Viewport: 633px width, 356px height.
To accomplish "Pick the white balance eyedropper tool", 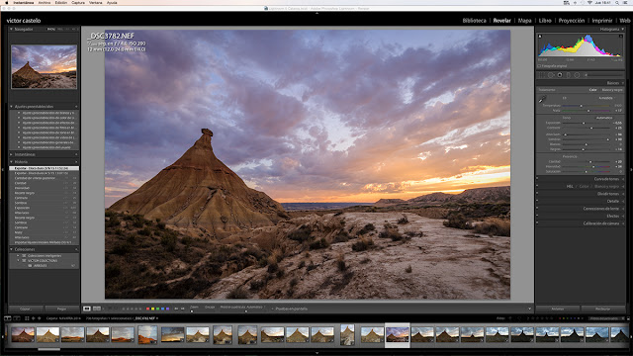I will [542, 99].
